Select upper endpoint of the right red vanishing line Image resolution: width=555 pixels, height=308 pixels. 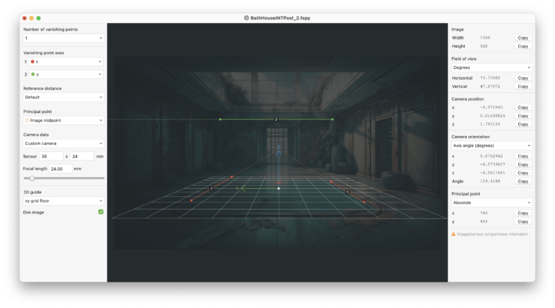[x=332, y=182]
